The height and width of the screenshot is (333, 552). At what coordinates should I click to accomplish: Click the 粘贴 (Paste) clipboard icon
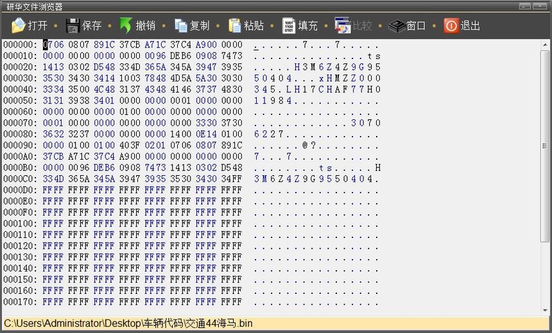234,26
